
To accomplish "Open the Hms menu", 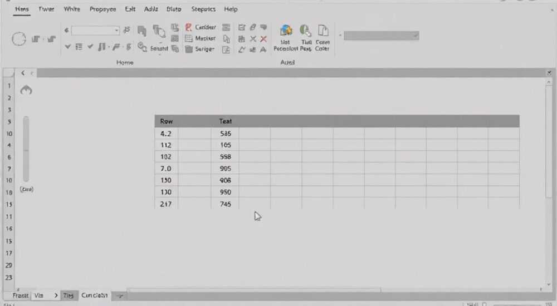I will point(22,9).
